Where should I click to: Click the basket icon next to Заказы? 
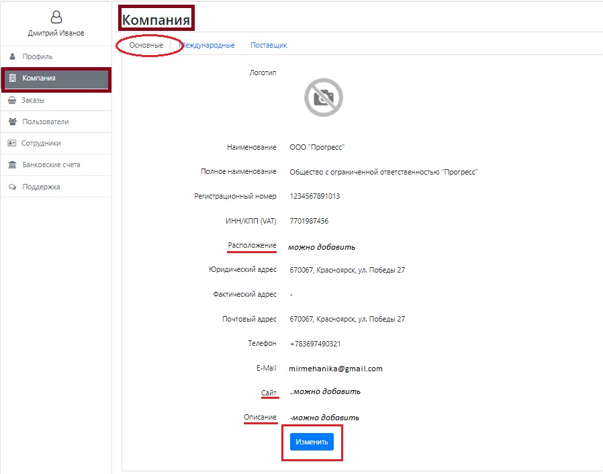click(x=12, y=100)
